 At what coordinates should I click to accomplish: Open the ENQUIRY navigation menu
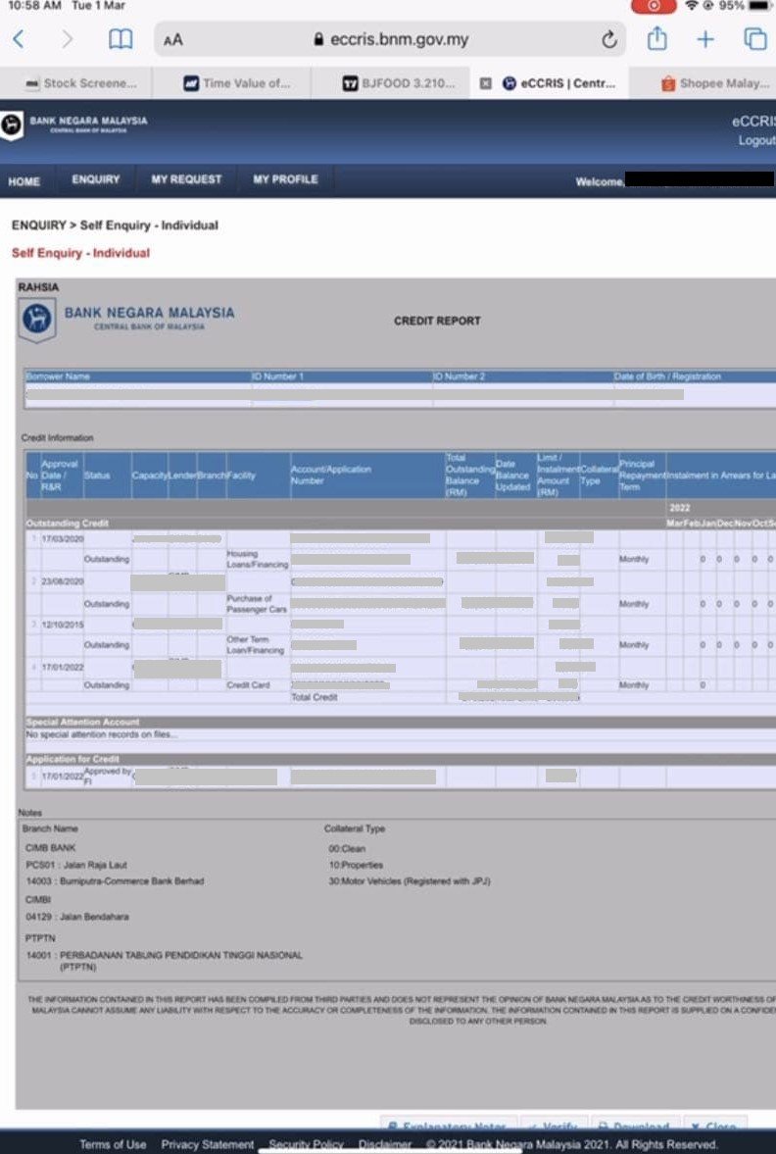coord(95,179)
